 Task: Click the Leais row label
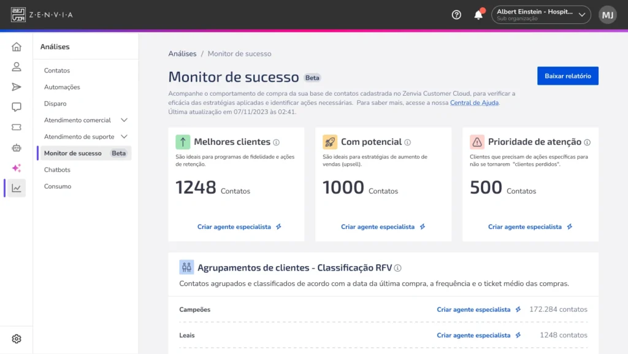click(187, 335)
